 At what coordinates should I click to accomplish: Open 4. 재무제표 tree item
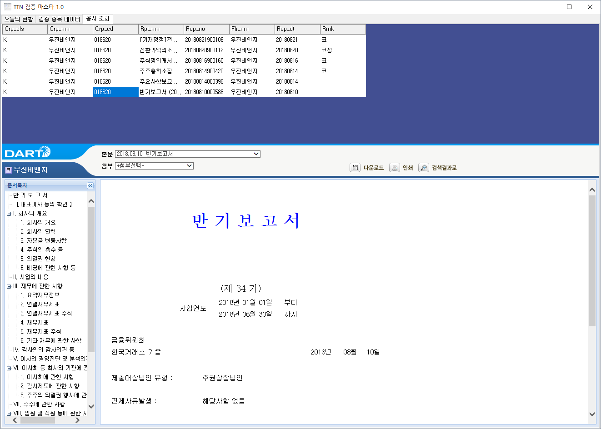pyautogui.click(x=34, y=323)
